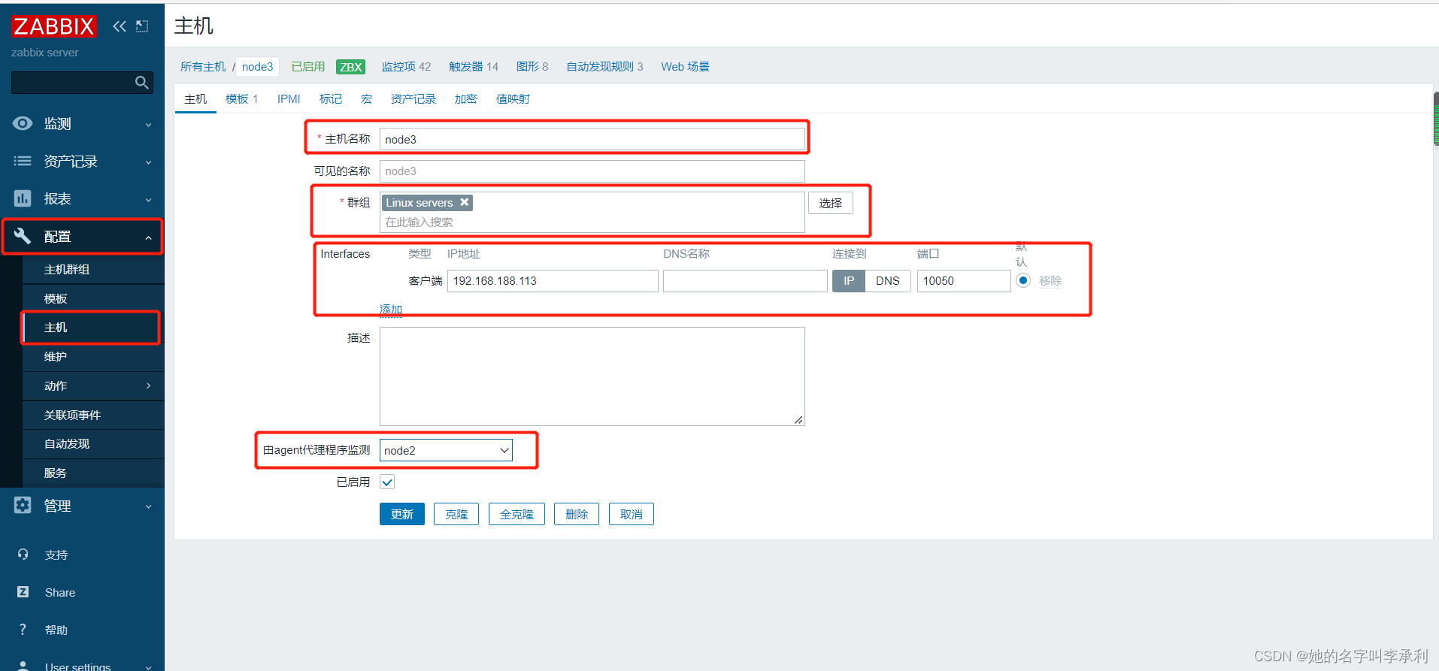Click the 取消 cancel button

[x=632, y=514]
